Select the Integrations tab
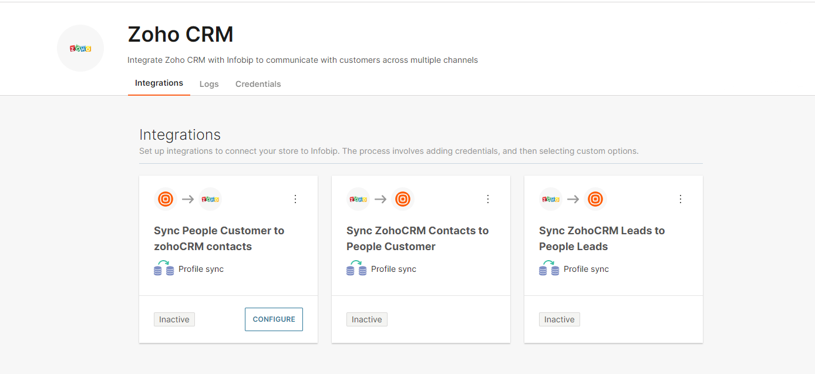 click(159, 83)
